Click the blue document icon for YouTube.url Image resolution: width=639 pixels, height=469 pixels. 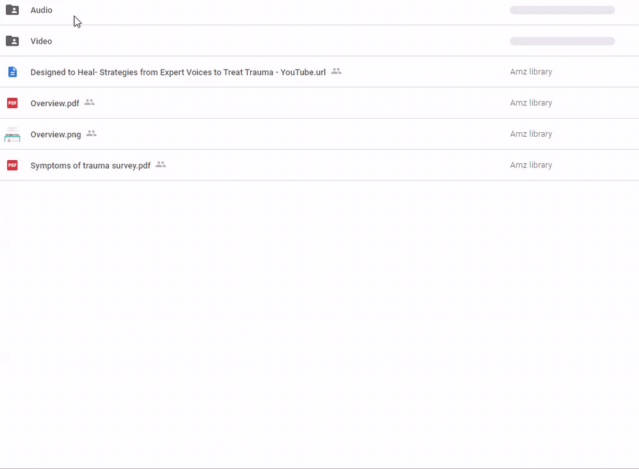[x=12, y=72]
